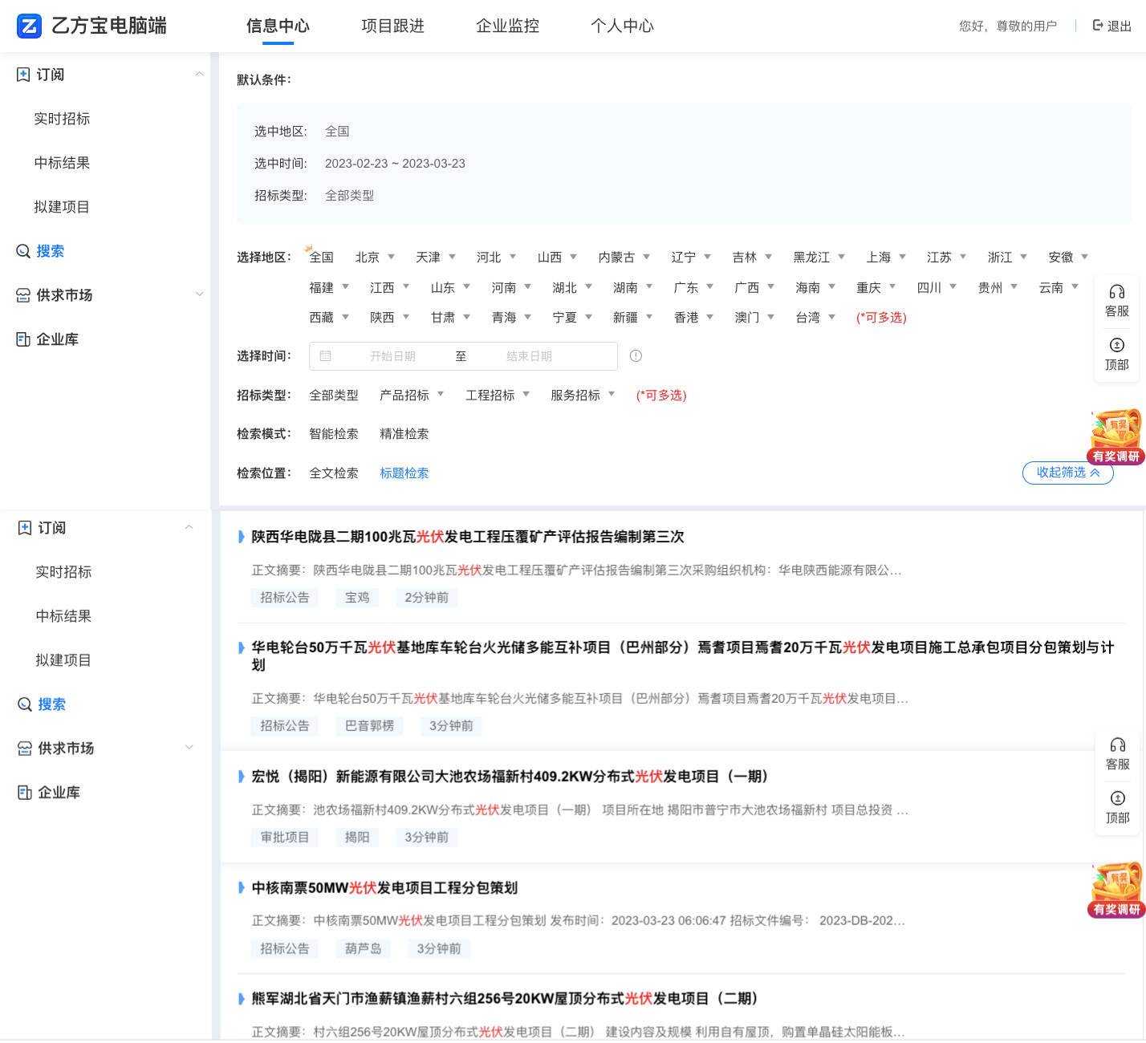
Task: Click the 乙方宝 blue Z logo icon
Action: [x=29, y=26]
